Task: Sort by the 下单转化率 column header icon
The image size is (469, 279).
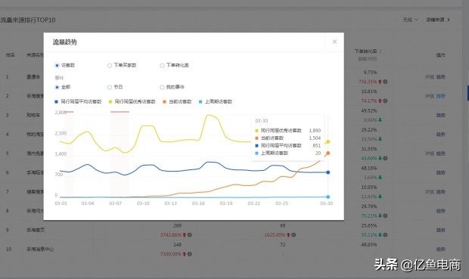Action: [380, 51]
